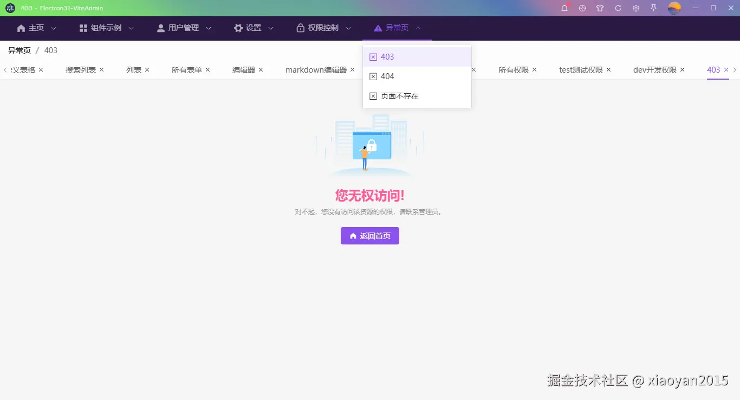
Task: Click the person icon beside 用户管理
Action: (161, 28)
